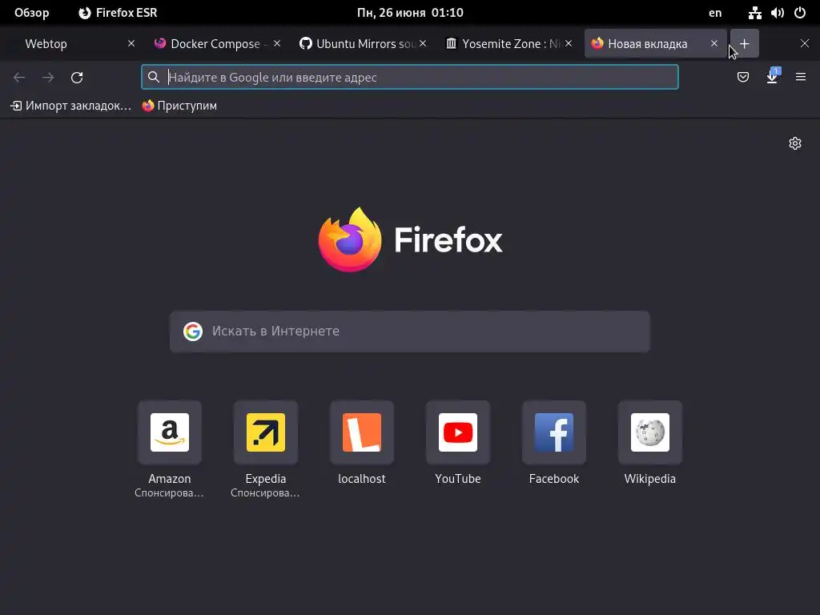820x615 pixels.
Task: Click the Искать в Интернете search box
Action: [x=410, y=332]
